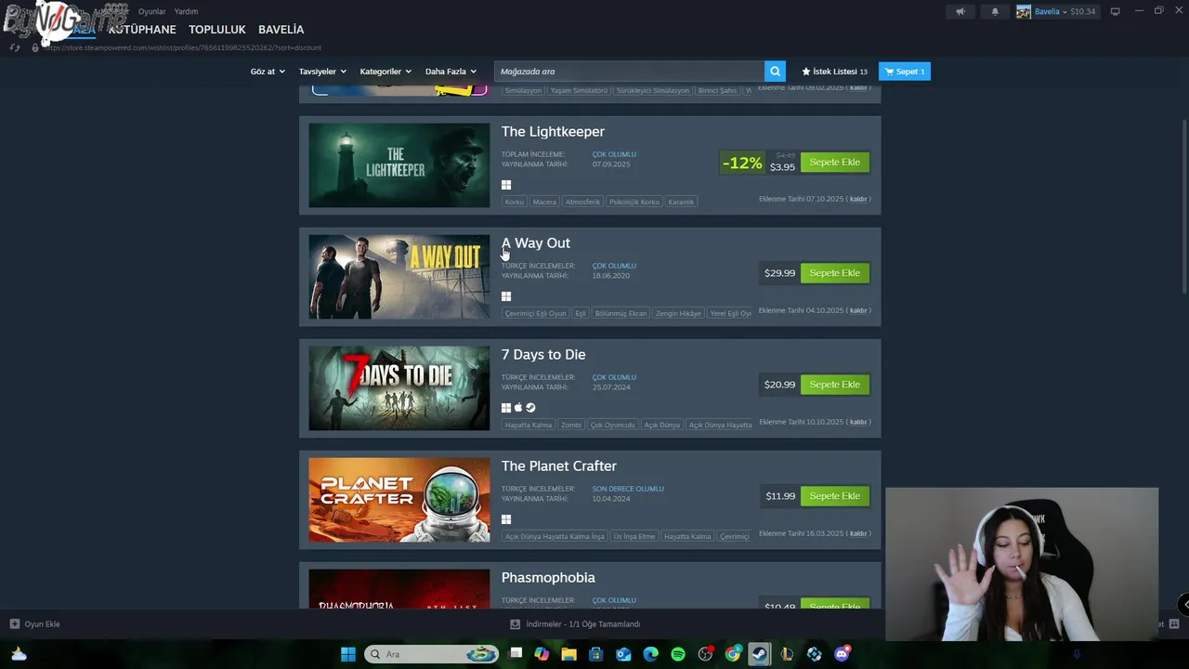The height and width of the screenshot is (669, 1189).
Task: Open Task View from the taskbar
Action: 516,654
